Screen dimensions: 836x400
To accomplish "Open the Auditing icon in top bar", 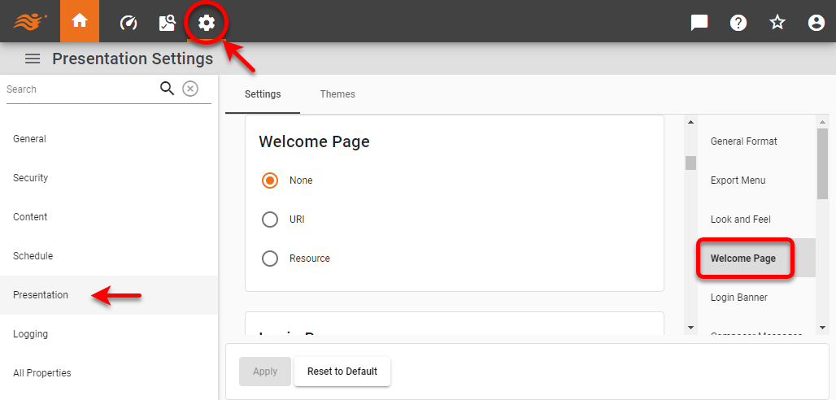I will point(168,23).
